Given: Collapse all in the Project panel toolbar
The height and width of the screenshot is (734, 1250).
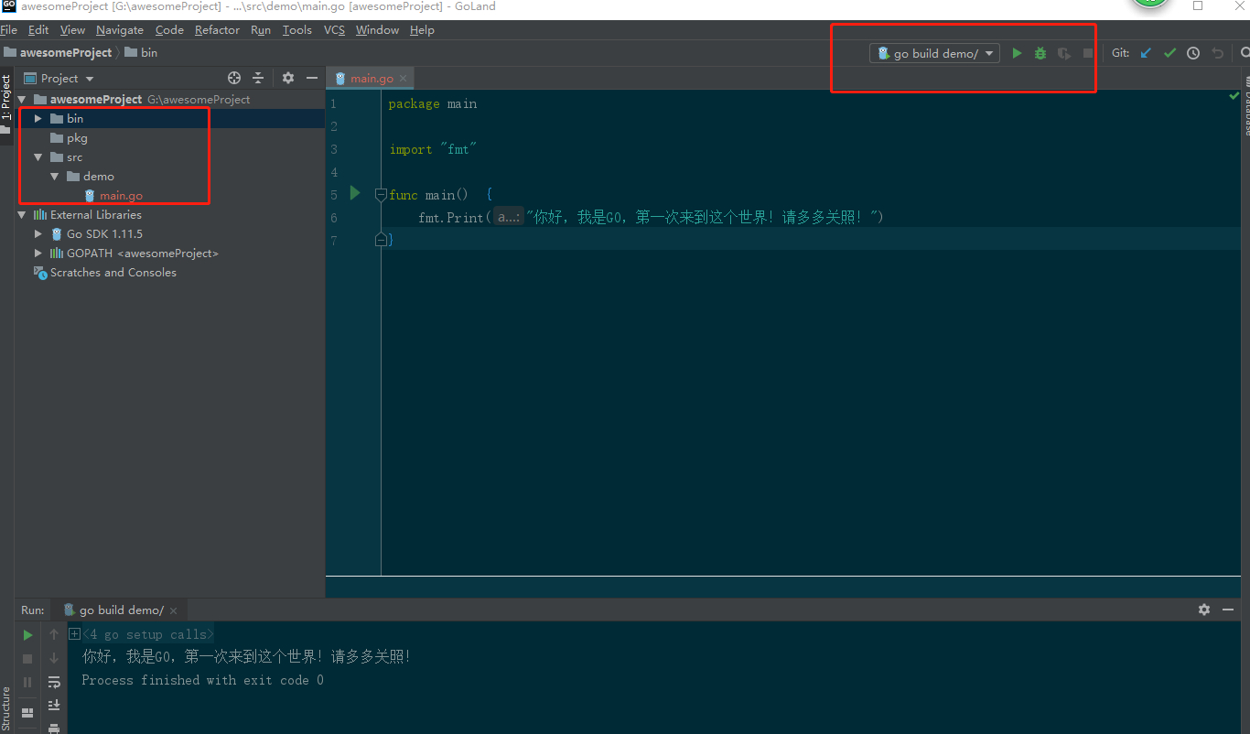Looking at the screenshot, I should (258, 78).
